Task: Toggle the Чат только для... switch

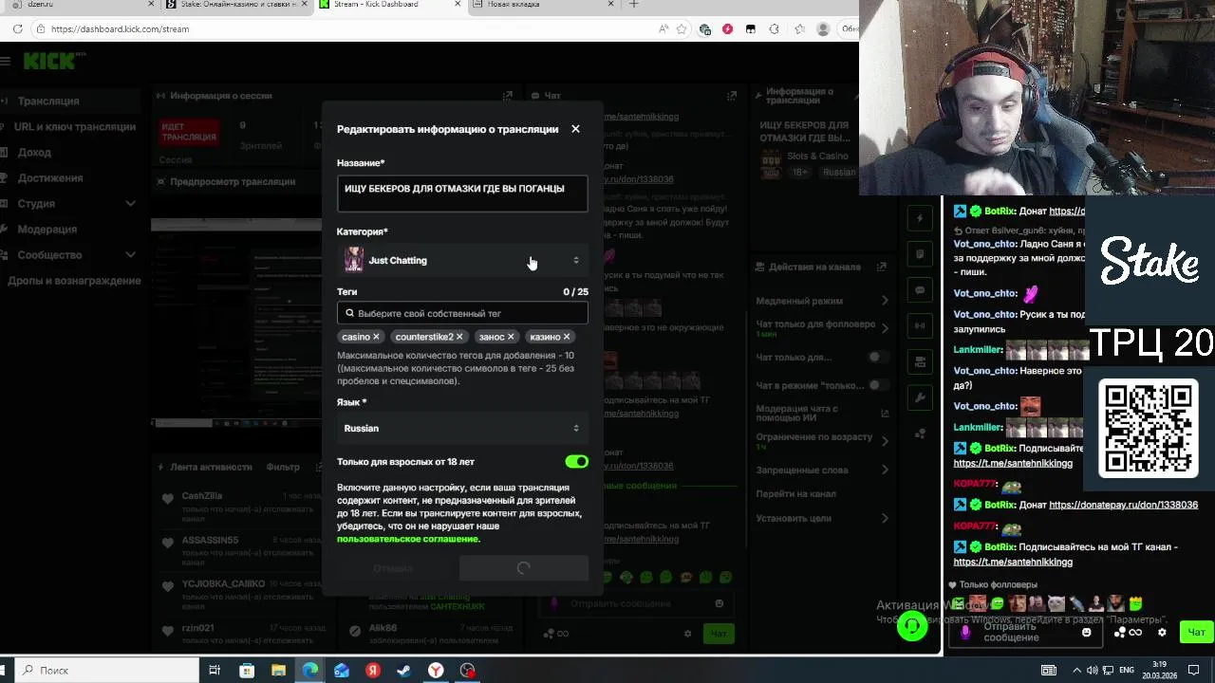Action: (x=879, y=357)
